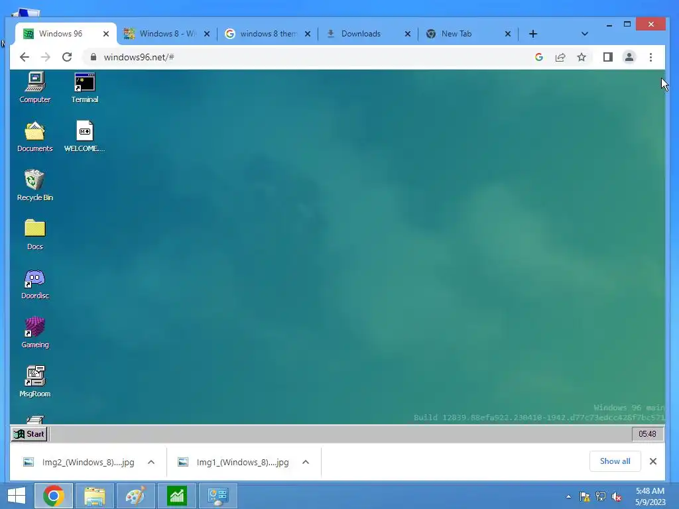Open Action Center flag icon
Viewport: 679px width, 509px height.
(x=585, y=496)
